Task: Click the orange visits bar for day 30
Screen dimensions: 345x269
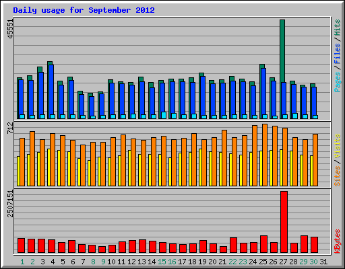Action: 315,160
